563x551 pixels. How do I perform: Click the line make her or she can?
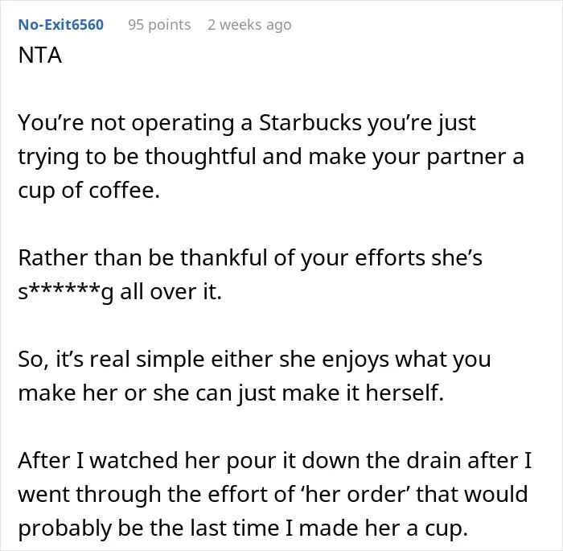click(231, 393)
